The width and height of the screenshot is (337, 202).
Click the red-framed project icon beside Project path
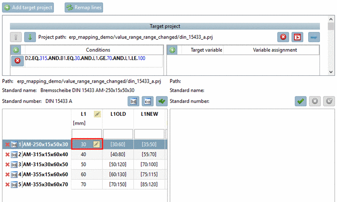[297, 37]
